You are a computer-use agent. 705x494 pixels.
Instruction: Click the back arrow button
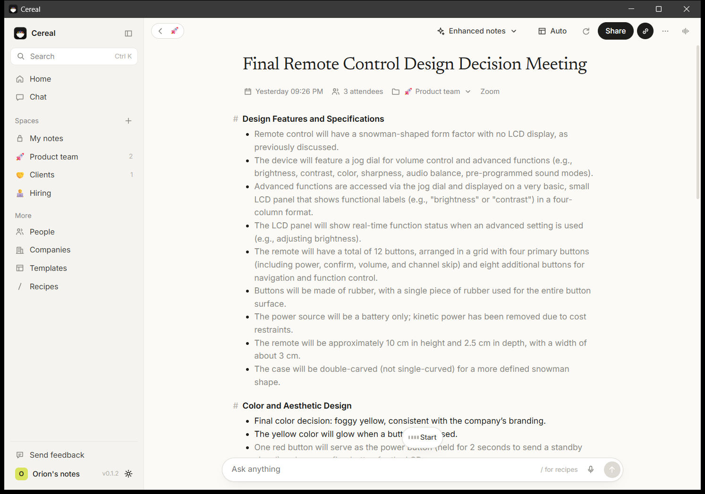(x=161, y=31)
